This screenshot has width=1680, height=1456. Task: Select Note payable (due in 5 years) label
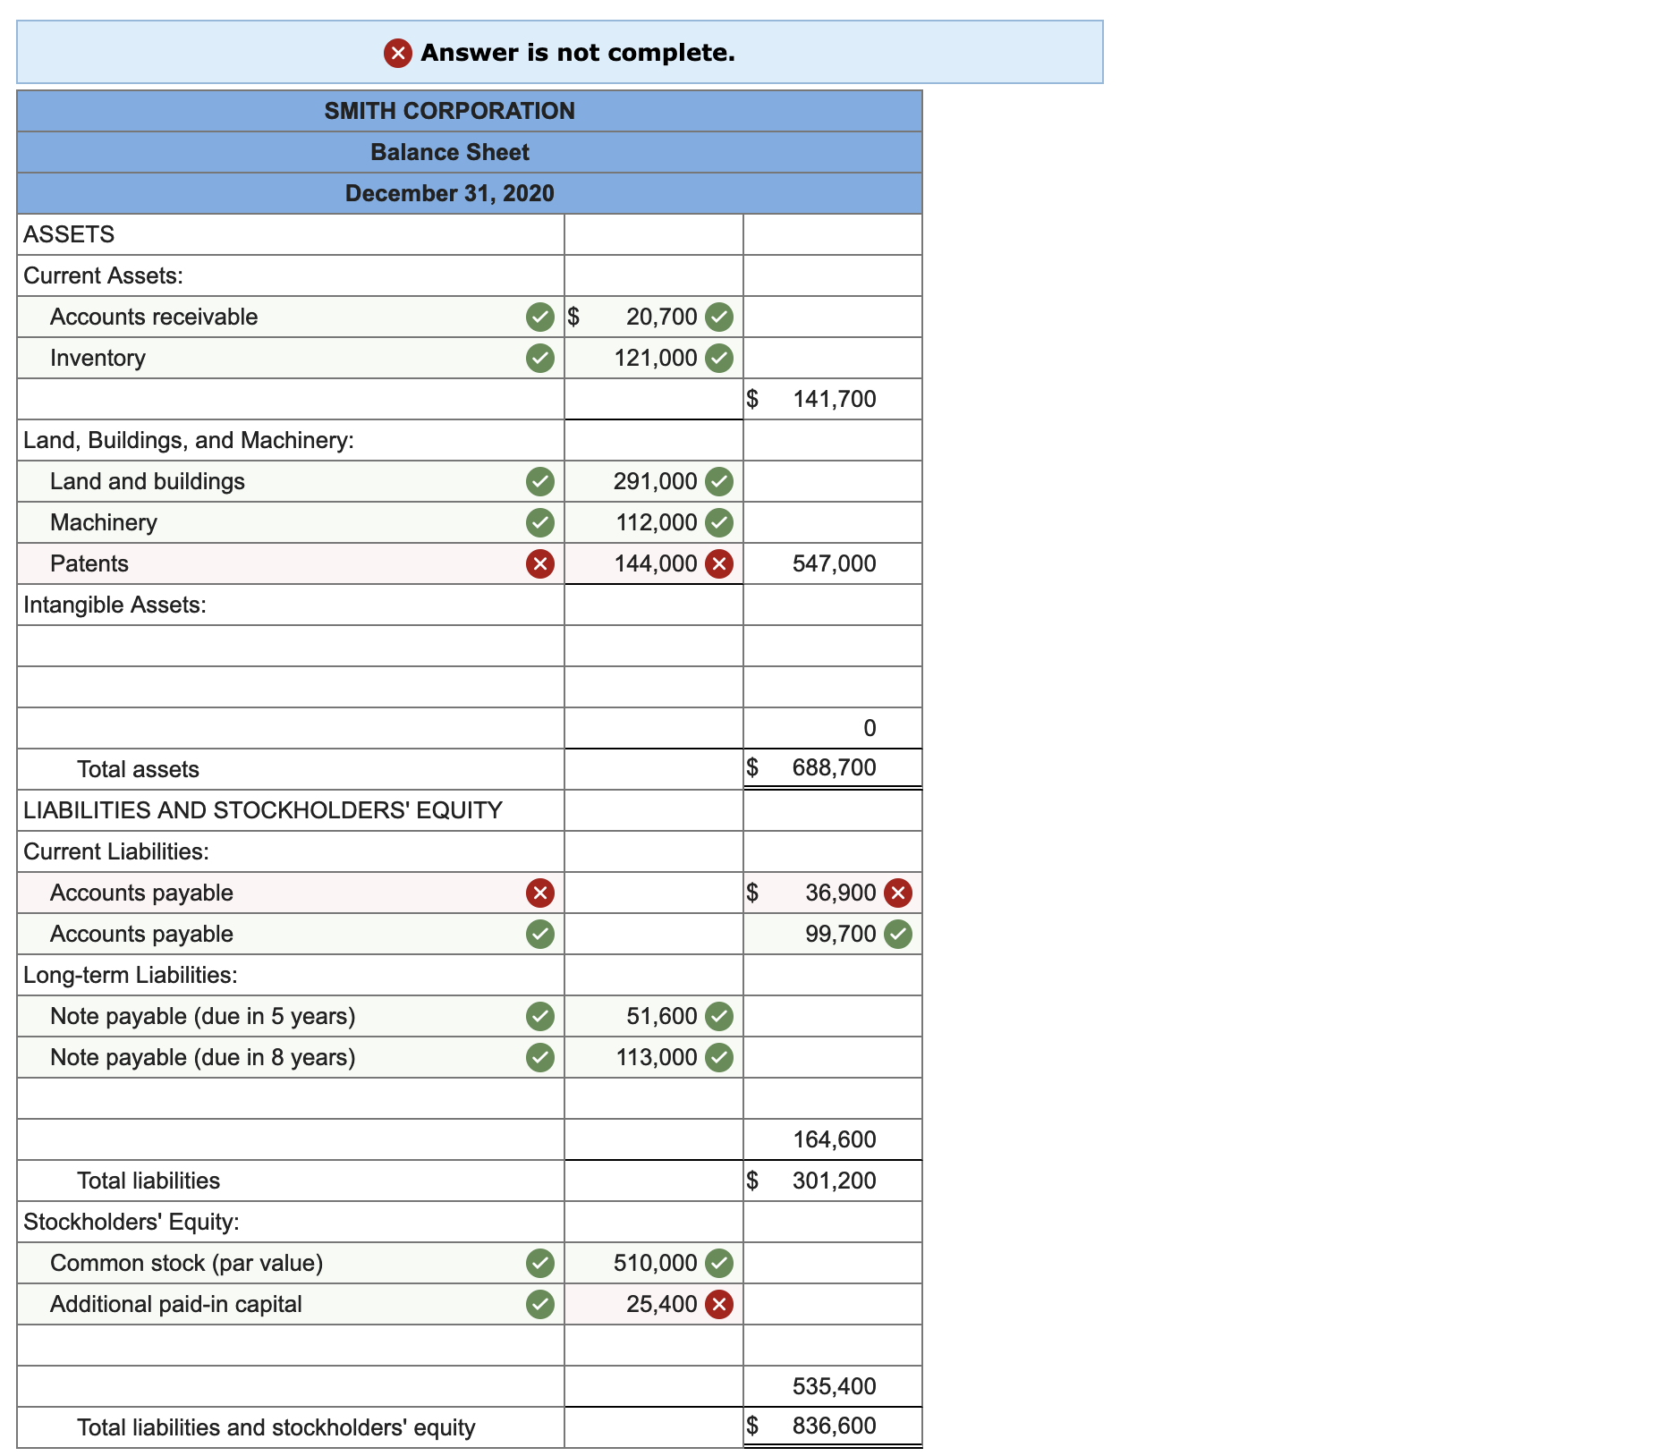tap(203, 1016)
